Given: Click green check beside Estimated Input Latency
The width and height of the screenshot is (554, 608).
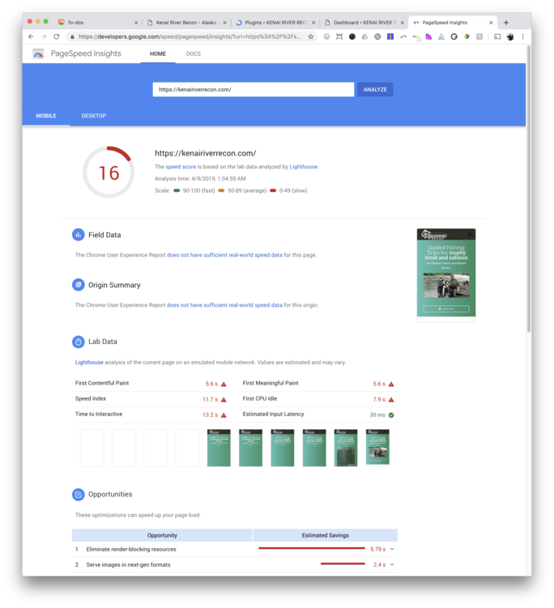Looking at the screenshot, I should coord(391,415).
